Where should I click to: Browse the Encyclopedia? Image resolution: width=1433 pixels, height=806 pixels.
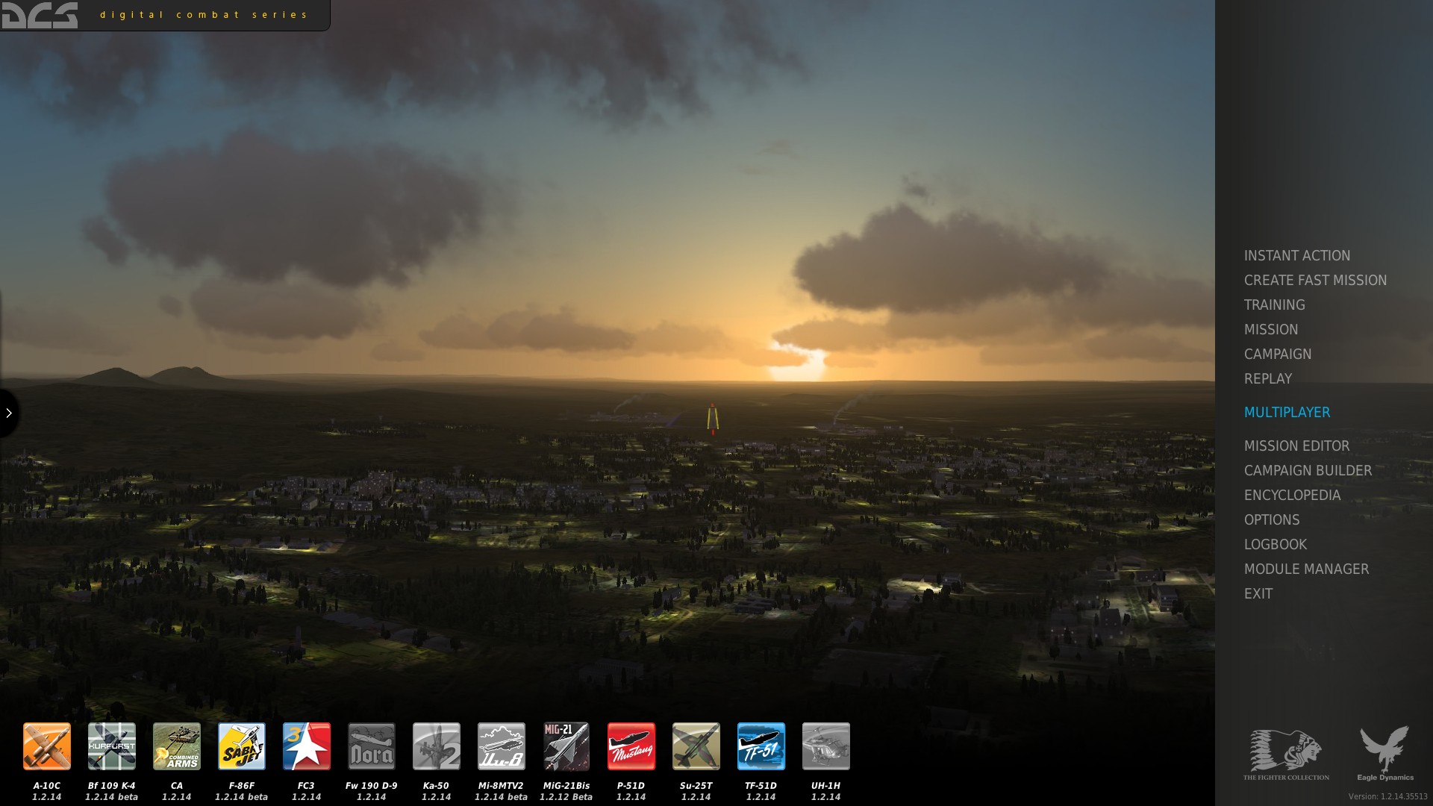1292,496
